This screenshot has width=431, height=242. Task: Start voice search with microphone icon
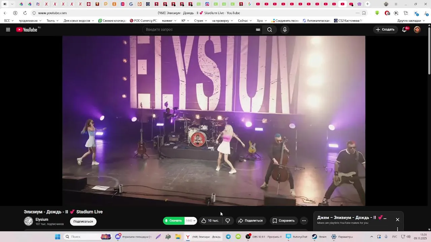(x=285, y=30)
